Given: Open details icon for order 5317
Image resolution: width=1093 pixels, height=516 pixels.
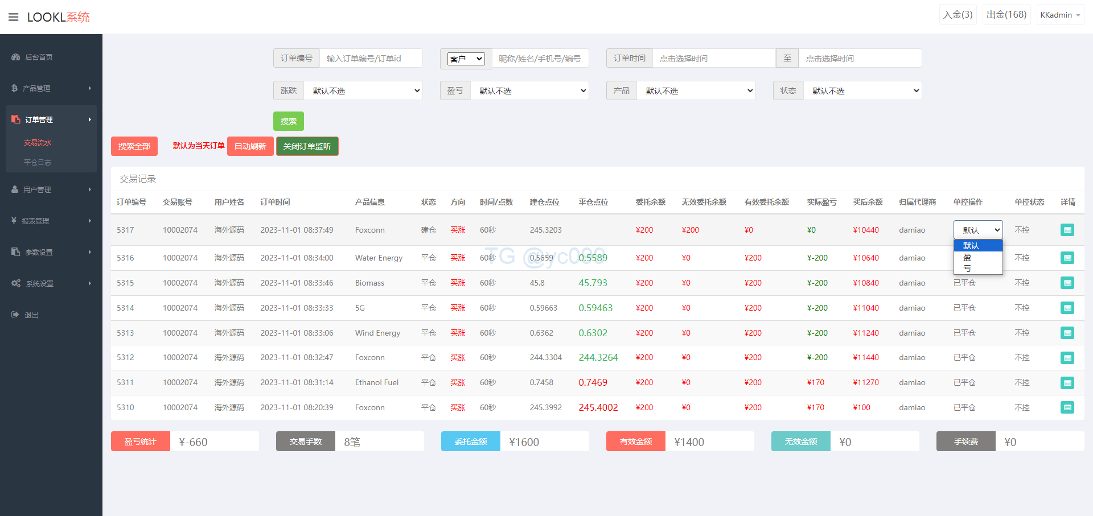Looking at the screenshot, I should click(1067, 230).
